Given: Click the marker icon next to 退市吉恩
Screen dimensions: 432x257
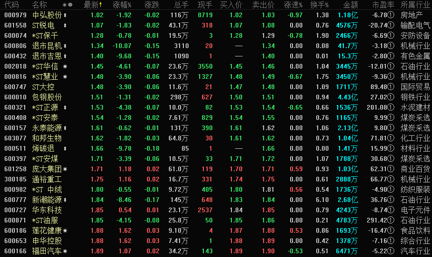Looking at the screenshot, I should [65, 56].
